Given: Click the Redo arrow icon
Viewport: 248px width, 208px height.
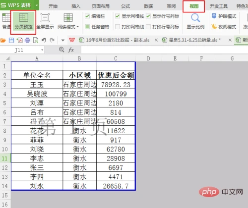Looking at the screenshot, I should [x=52, y=40].
